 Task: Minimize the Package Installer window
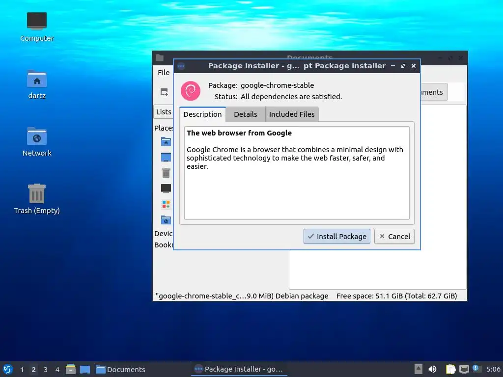tap(393, 66)
